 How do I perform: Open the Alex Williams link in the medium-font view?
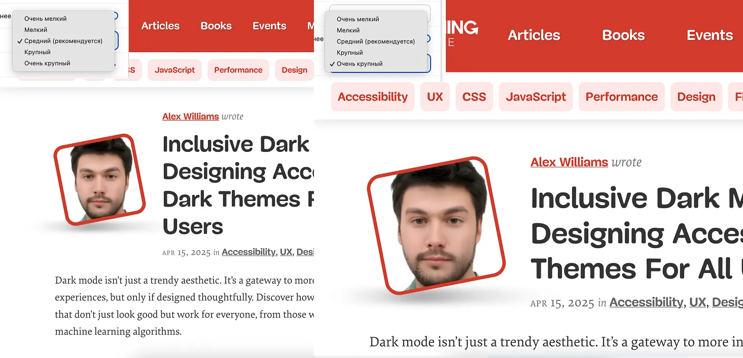pos(191,116)
